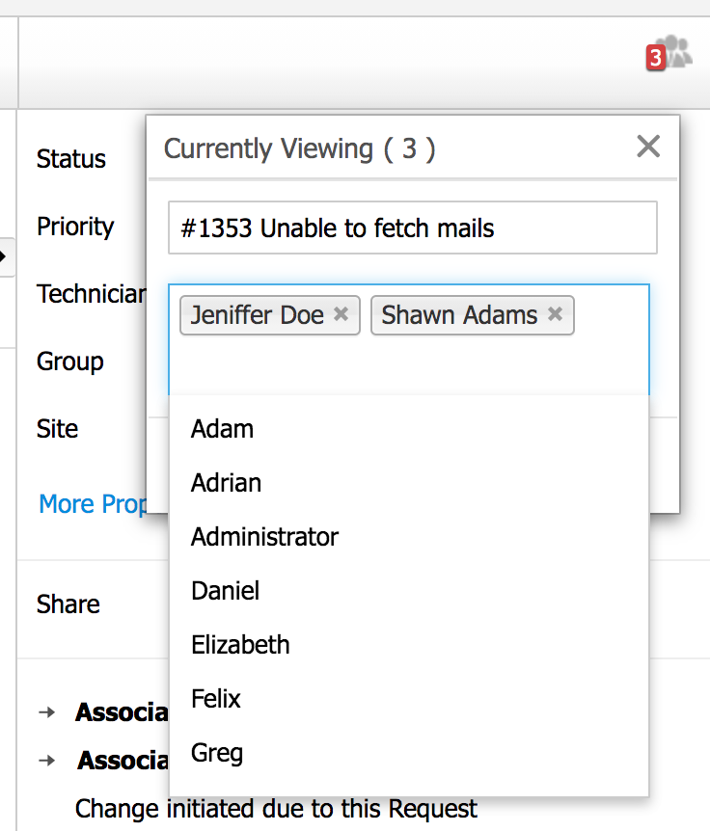Select Adam from the dropdown list
Screen dimensions: 710x831
(223, 429)
